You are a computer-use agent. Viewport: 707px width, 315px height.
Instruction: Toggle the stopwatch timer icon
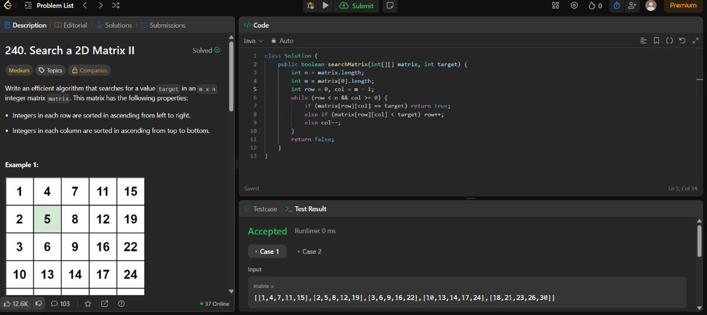[x=616, y=5]
